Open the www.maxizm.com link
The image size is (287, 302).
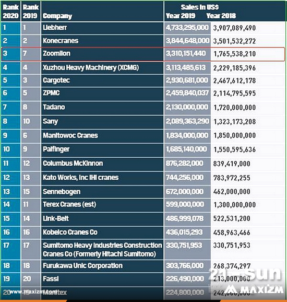click(33, 292)
